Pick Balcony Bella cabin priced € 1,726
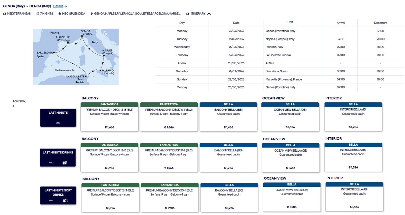405x215 pixels. [229, 198]
